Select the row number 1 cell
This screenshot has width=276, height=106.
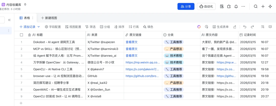tap(21, 42)
